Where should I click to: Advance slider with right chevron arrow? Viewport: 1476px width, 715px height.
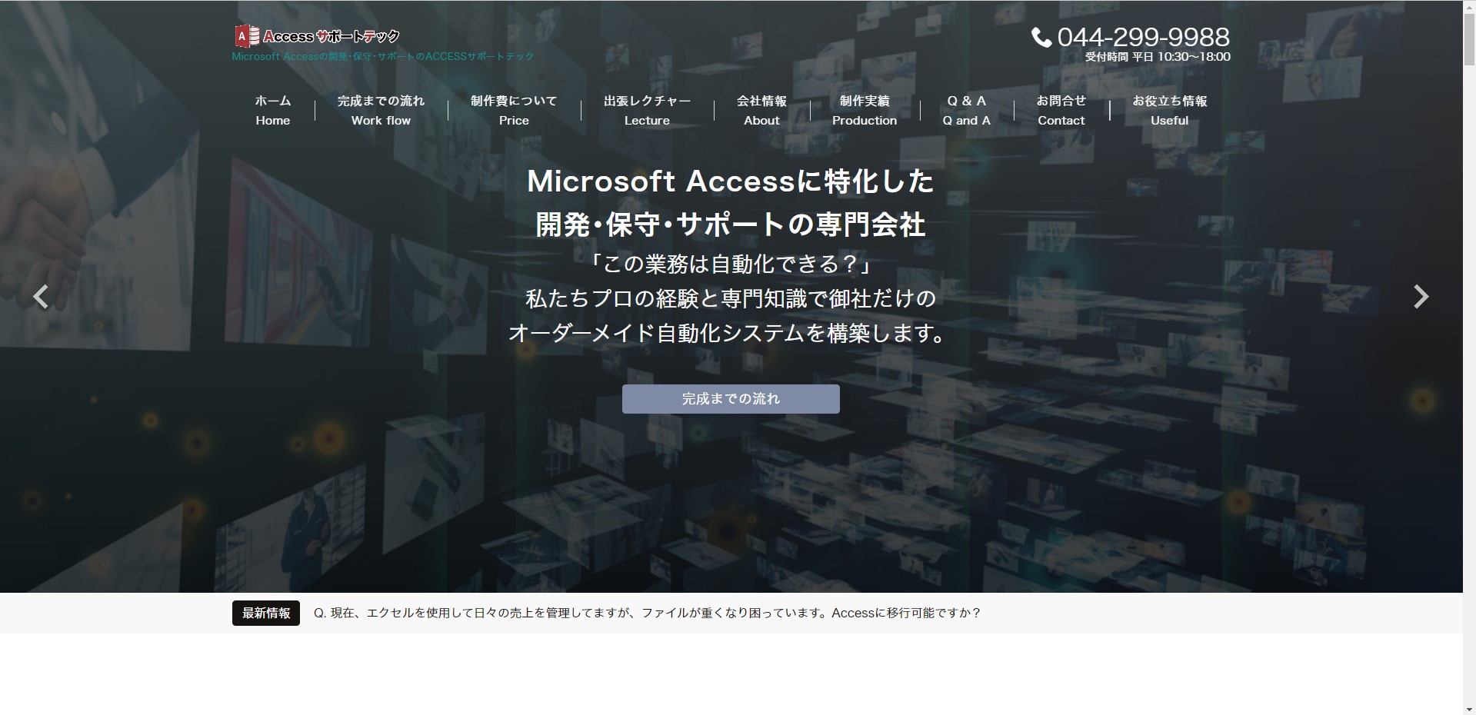click(x=1421, y=297)
